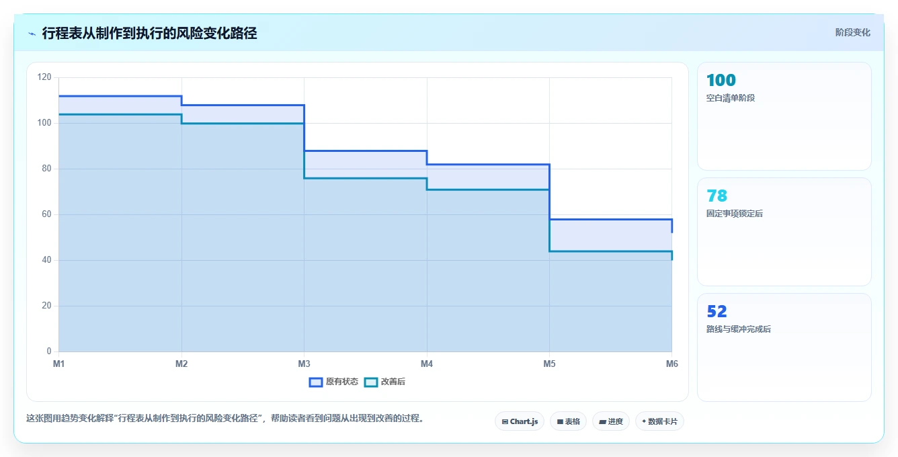
Task: Click the M1 axis label
Action: pos(59,364)
